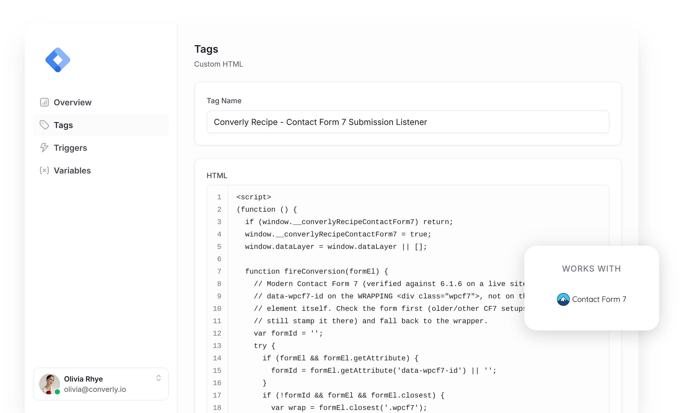Click the Tags label icon in sidebar
Image resolution: width=688 pixels, height=413 pixels.
click(44, 125)
